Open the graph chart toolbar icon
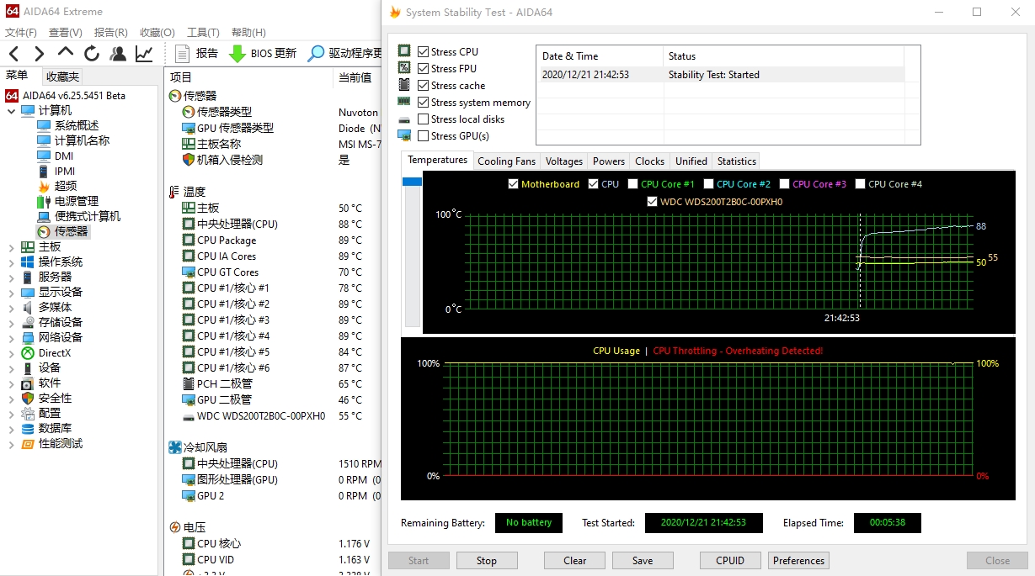The height and width of the screenshot is (576, 1035). tap(144, 54)
